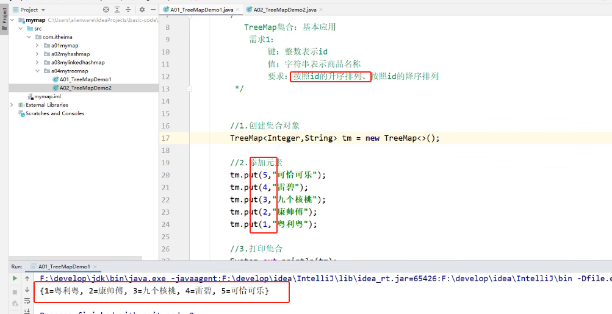Click the //1.创建集合对象 comment
The height and width of the screenshot is (314, 612).
tap(265, 126)
